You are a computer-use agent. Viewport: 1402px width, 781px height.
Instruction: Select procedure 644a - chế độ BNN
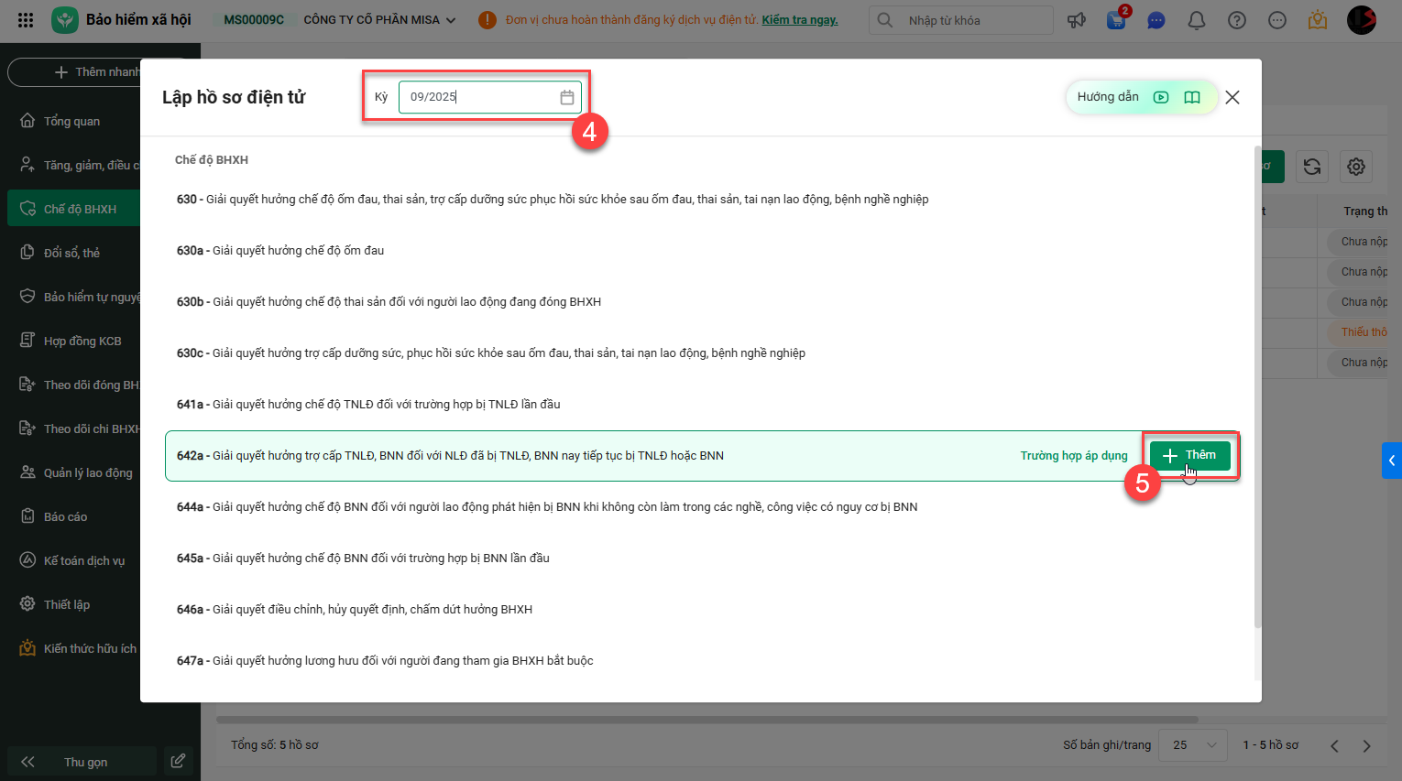(700, 507)
